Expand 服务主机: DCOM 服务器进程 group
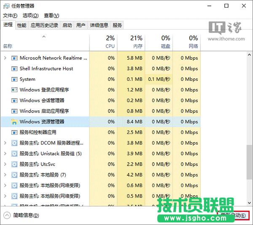 point(5,143)
